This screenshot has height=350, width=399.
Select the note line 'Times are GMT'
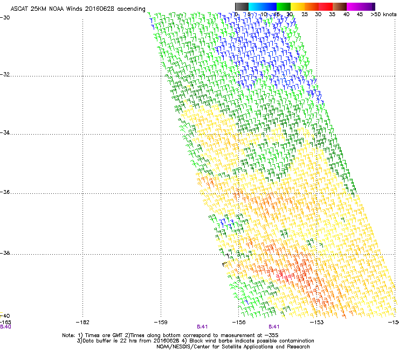point(104,335)
